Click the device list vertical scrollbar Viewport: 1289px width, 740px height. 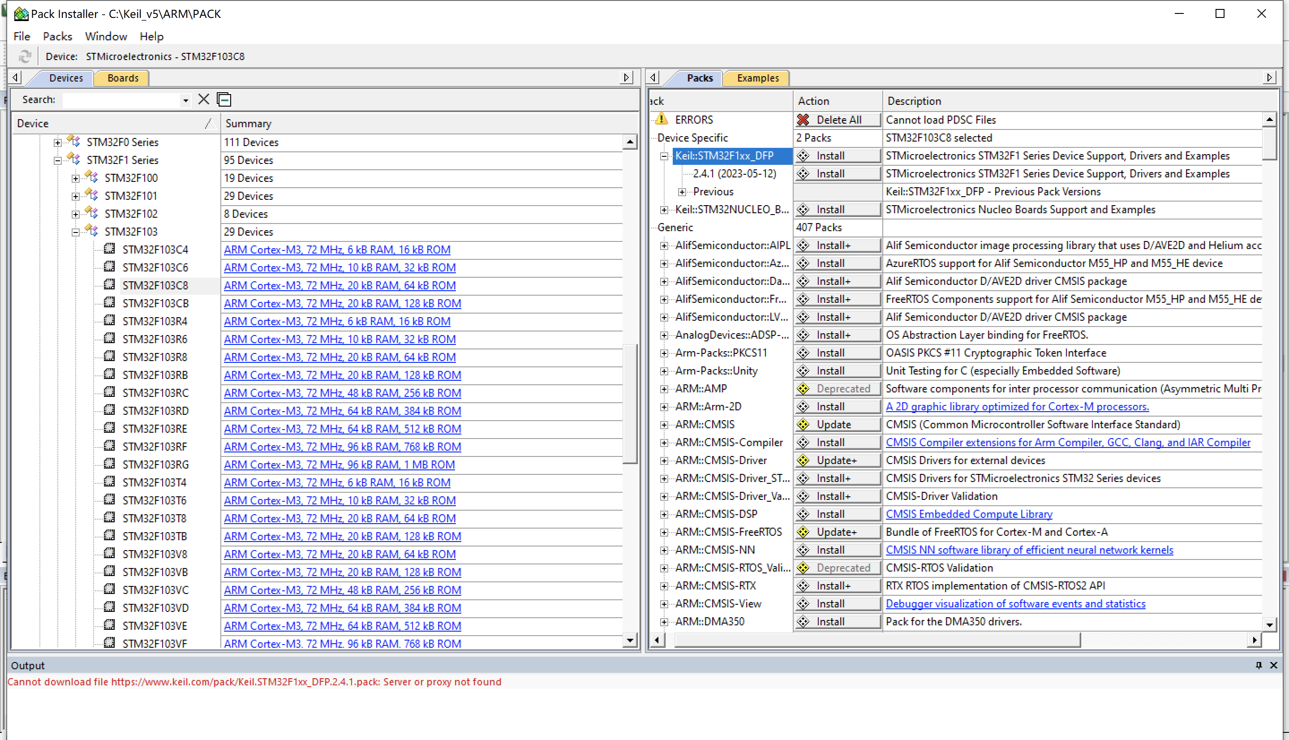(630, 404)
